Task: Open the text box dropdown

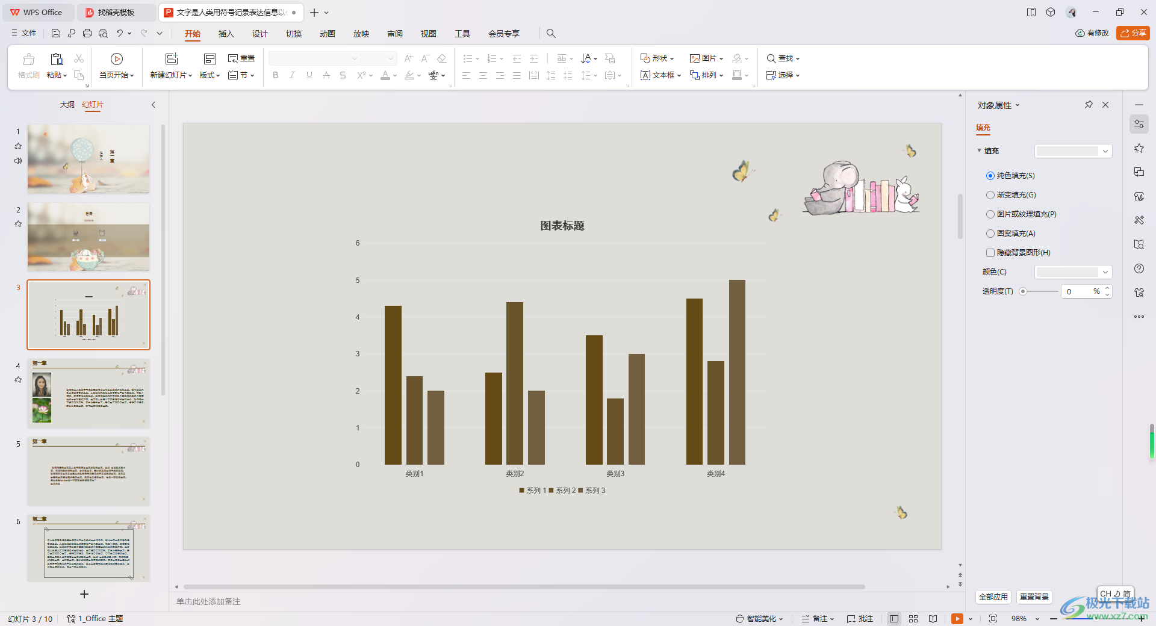Action: (x=660, y=75)
